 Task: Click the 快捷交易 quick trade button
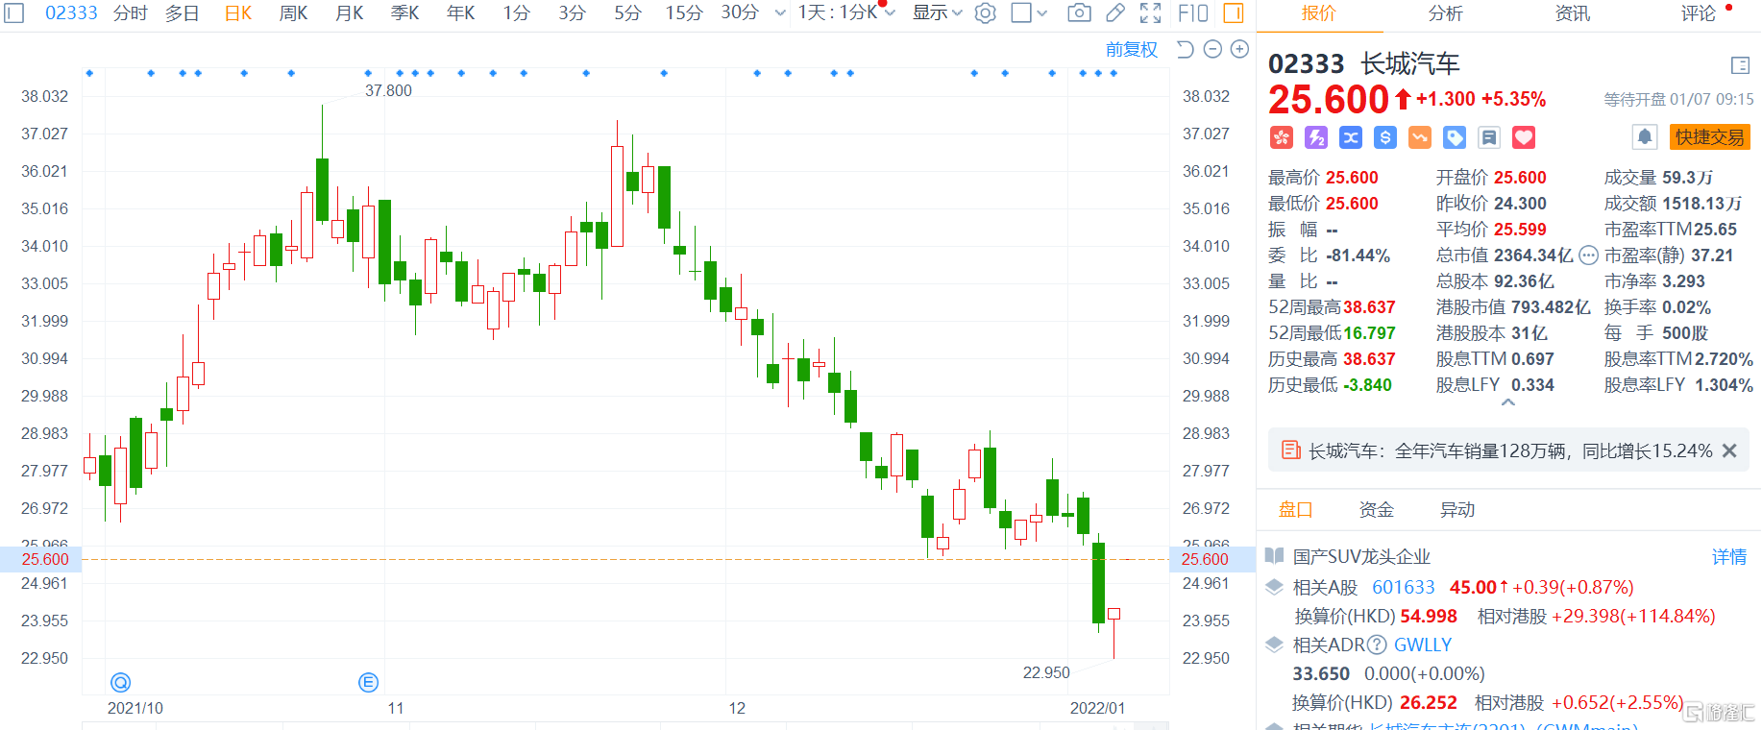click(1710, 137)
